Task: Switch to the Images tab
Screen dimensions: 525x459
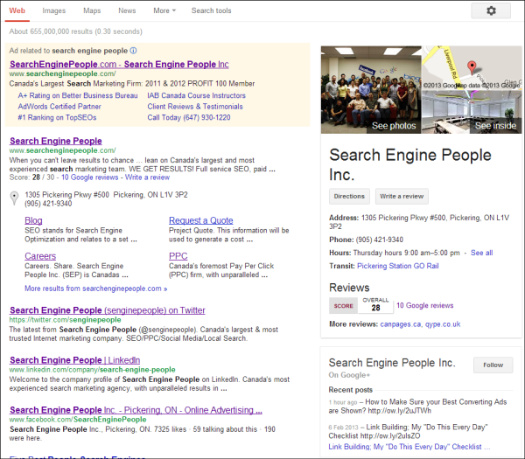Action: [x=54, y=10]
